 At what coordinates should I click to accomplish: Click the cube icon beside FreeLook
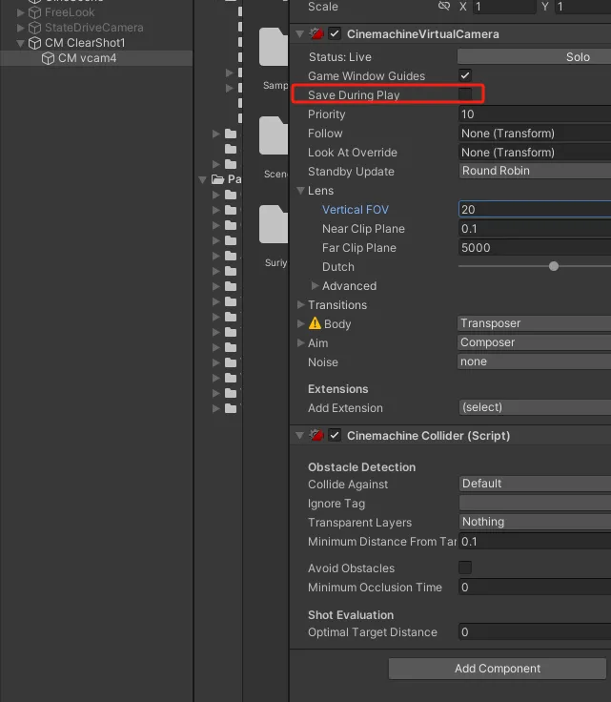[x=34, y=12]
